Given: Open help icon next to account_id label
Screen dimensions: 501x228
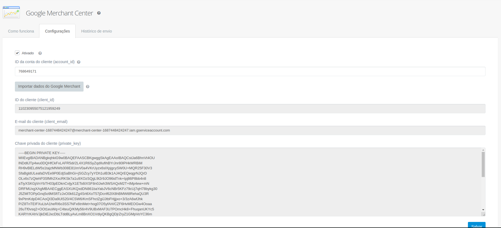Looking at the screenshot, I should 79,62.
